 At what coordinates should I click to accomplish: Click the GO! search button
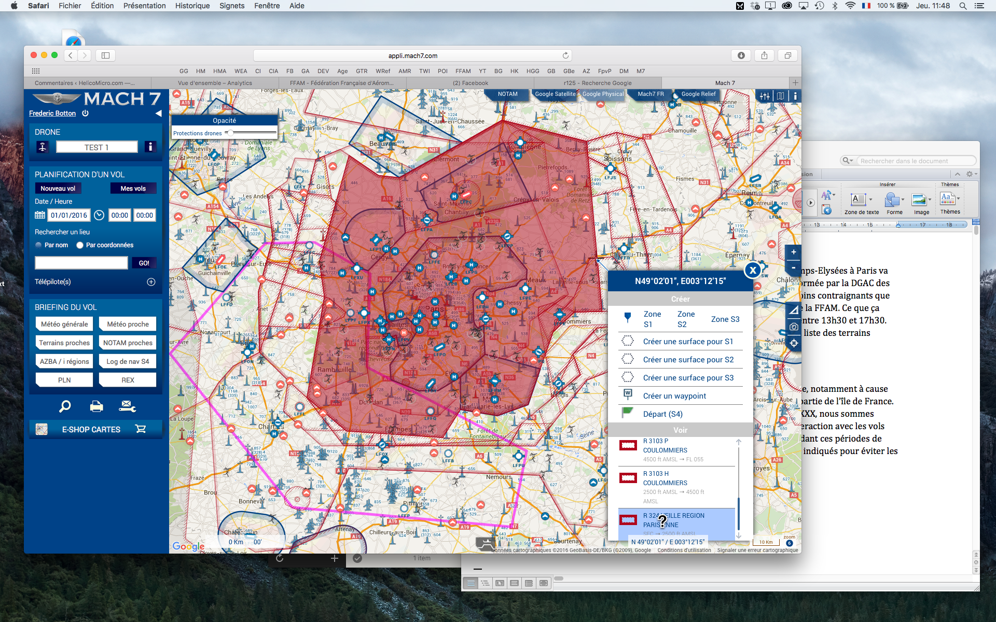pos(144,263)
